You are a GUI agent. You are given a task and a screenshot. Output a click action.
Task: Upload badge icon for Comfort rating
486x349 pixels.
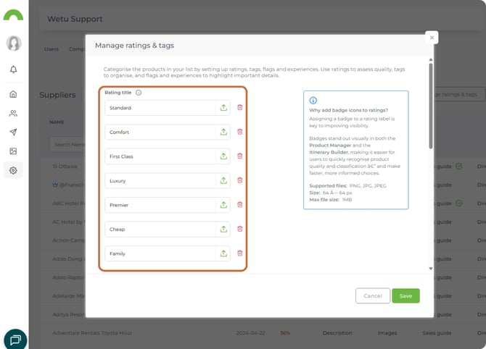pyautogui.click(x=223, y=132)
